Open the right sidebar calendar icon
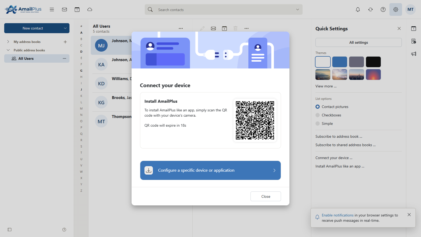The width and height of the screenshot is (421, 237). click(414, 28)
